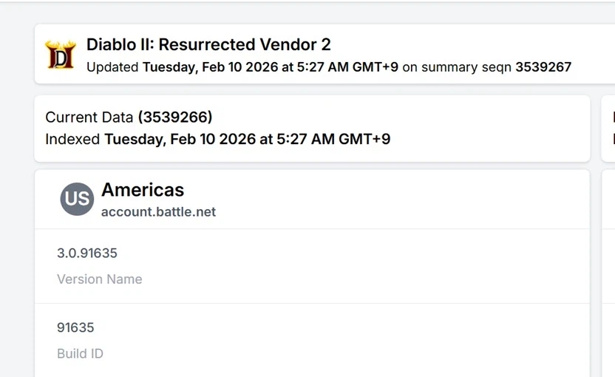Click the word "Updated" in the header
The height and width of the screenshot is (377, 615).
(x=112, y=67)
